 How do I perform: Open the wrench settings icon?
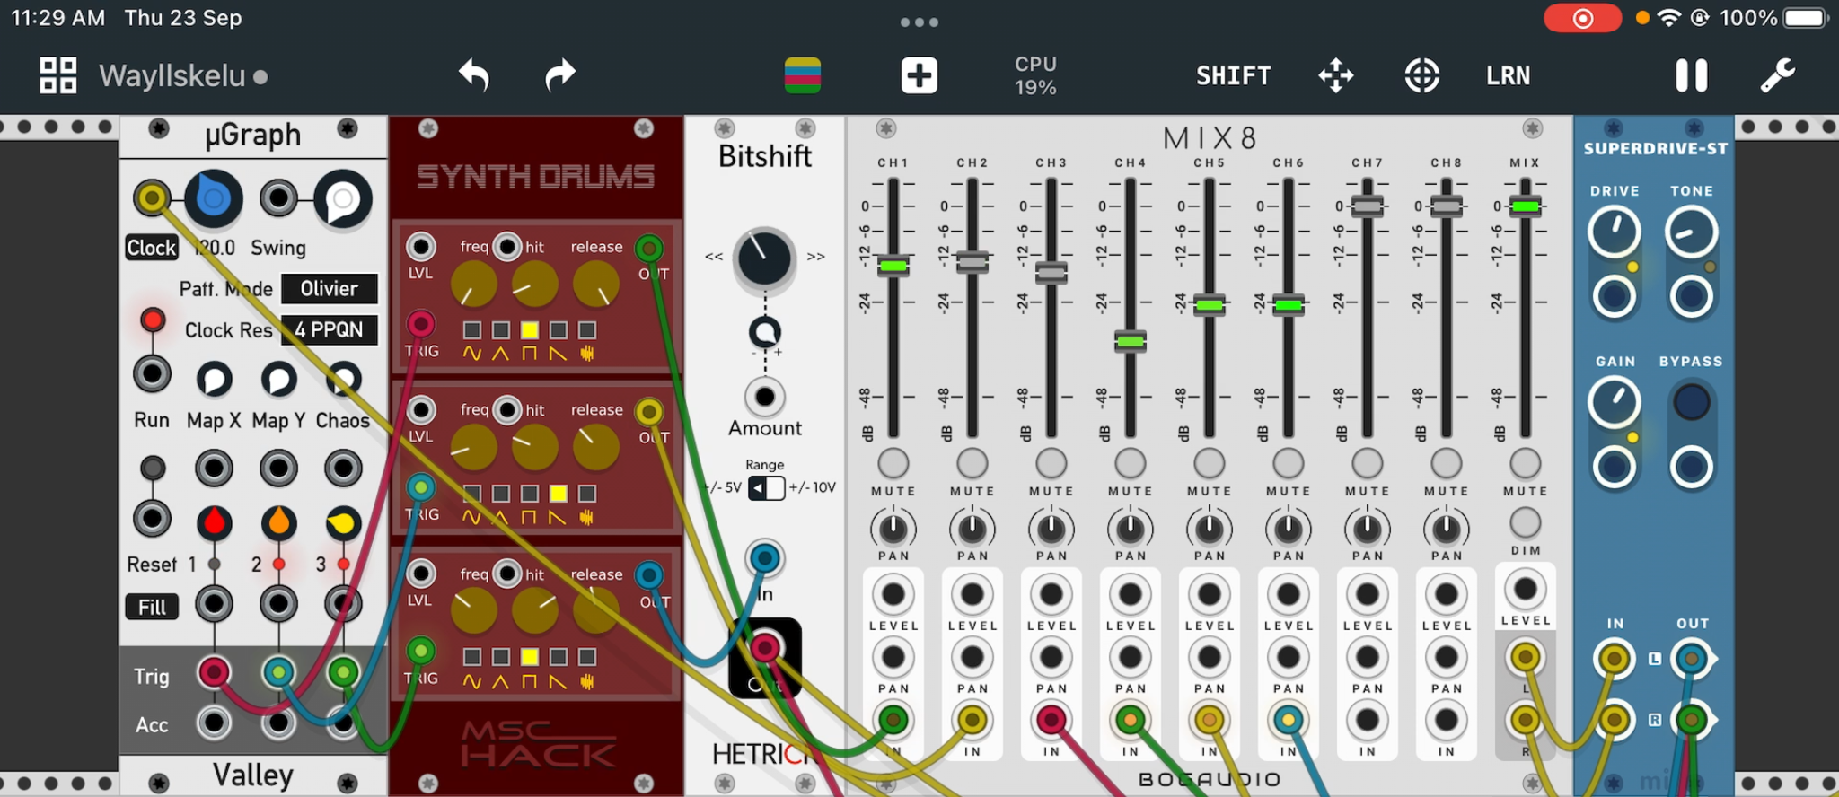point(1778,75)
